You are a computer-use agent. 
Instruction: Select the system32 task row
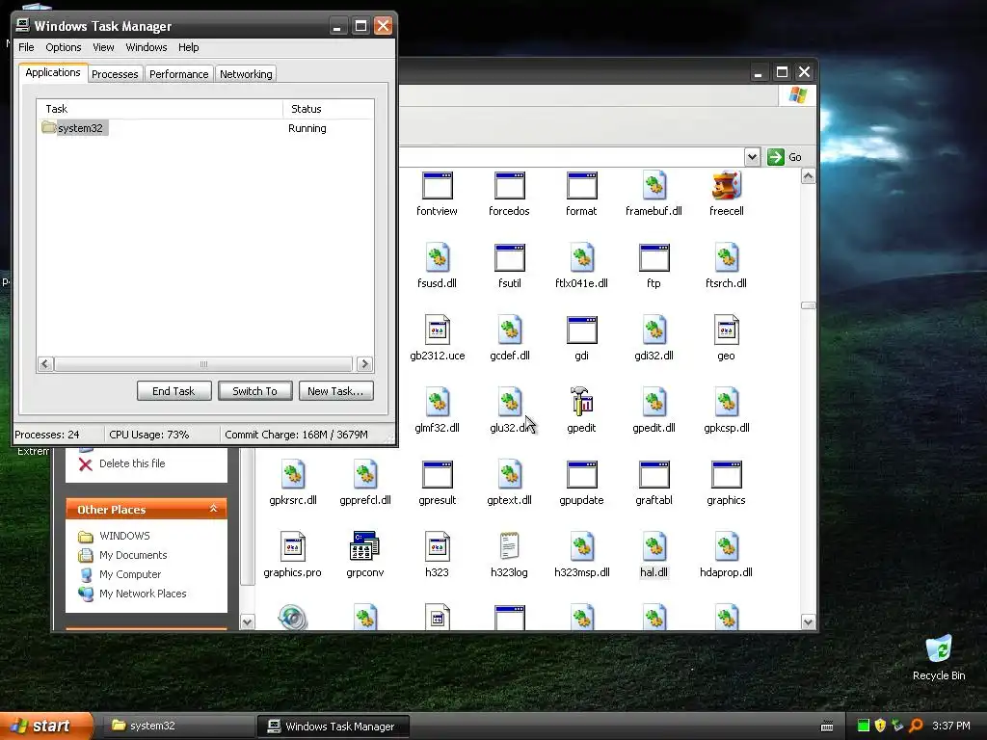pos(204,128)
